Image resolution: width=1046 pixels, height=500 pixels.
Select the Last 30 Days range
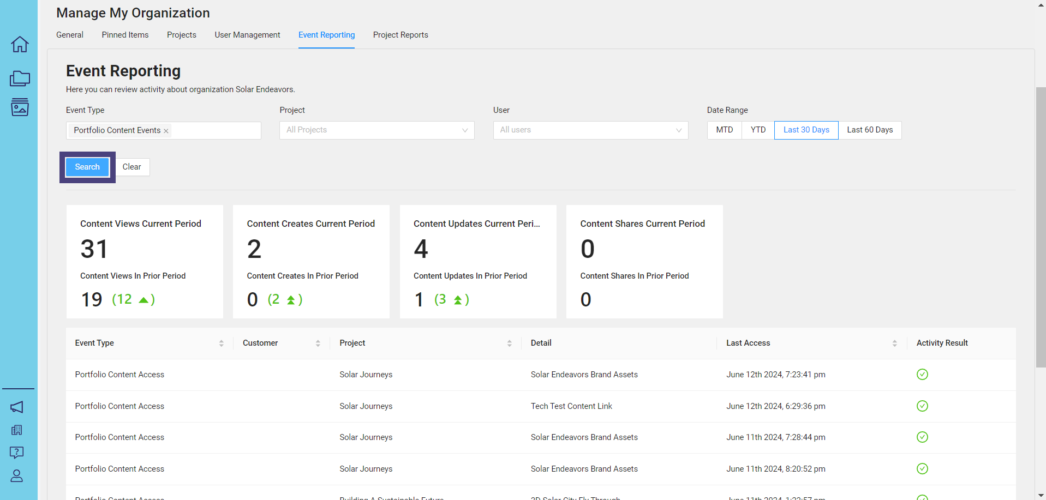tap(806, 130)
